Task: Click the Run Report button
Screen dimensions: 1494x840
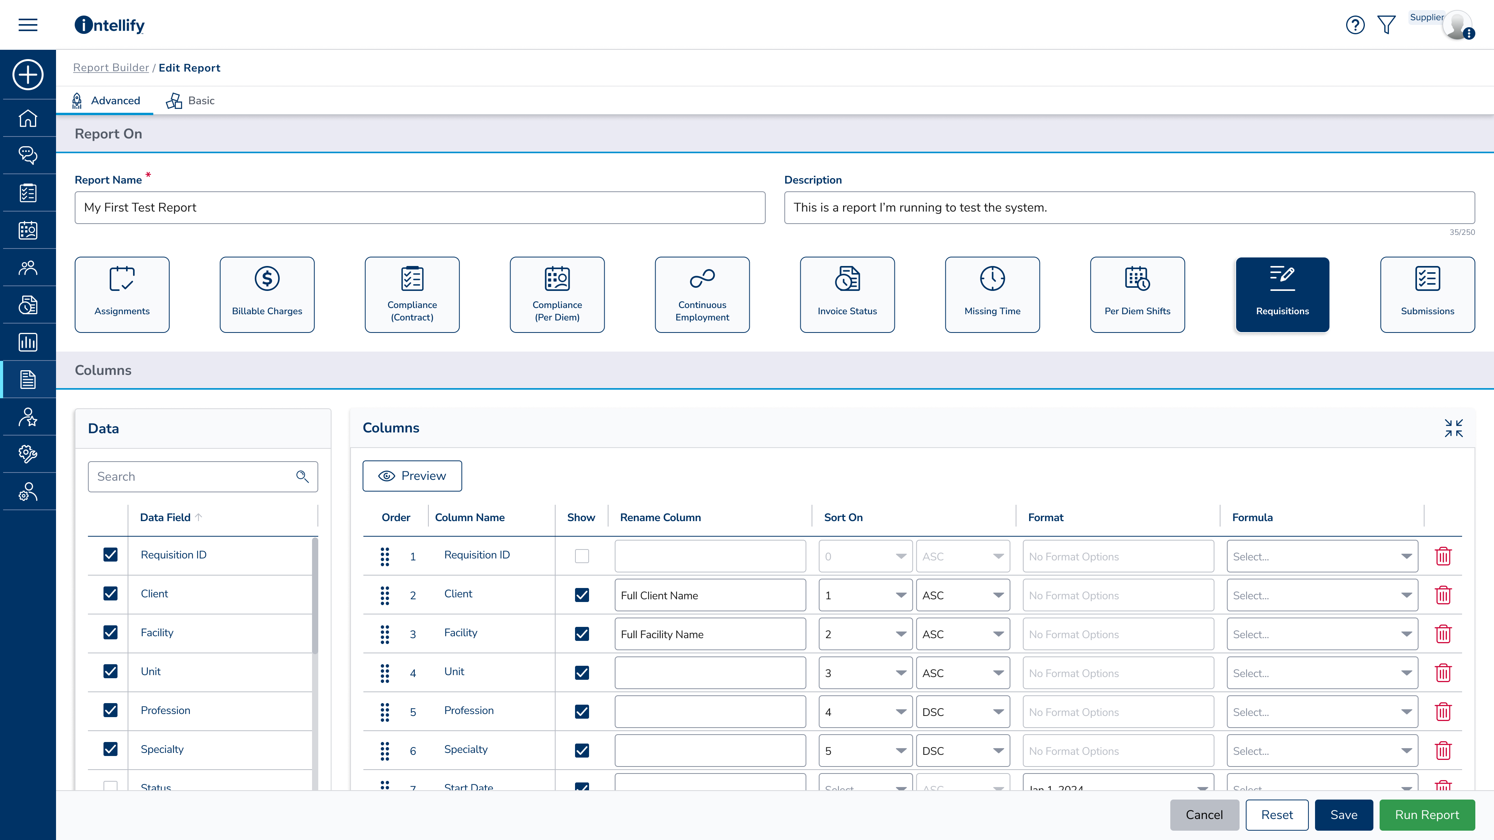Action: tap(1427, 814)
